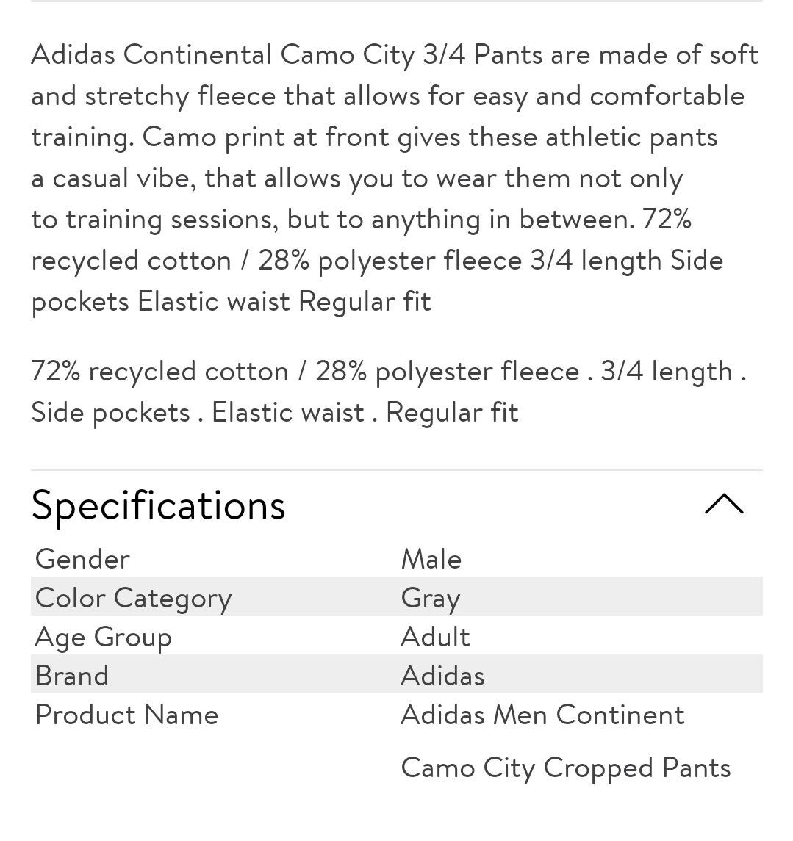Click the Adidas Continental Camo City description paragraph
The image size is (793, 841).
pos(395,178)
